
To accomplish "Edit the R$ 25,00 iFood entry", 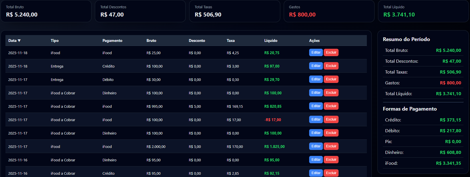I will (316, 52).
